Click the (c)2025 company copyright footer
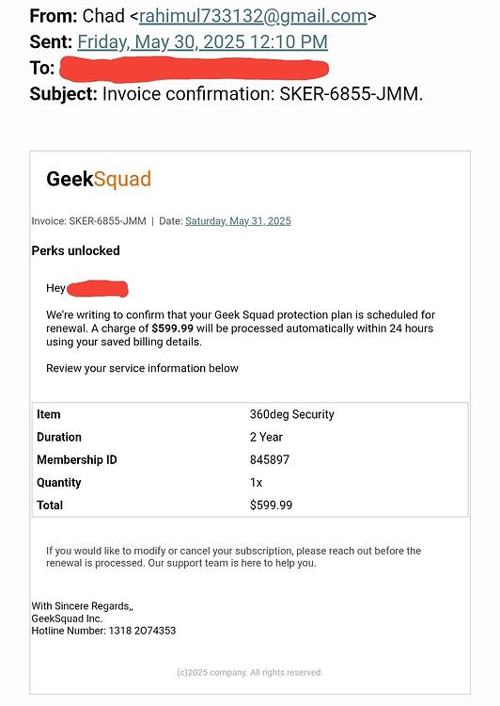This screenshot has width=500, height=706. tap(250, 672)
